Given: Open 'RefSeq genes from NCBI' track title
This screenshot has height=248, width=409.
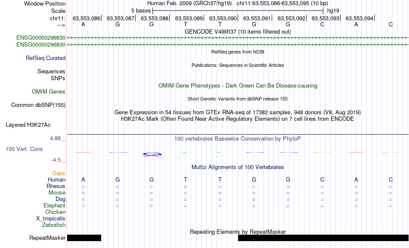Looking at the screenshot, I should 238,52.
